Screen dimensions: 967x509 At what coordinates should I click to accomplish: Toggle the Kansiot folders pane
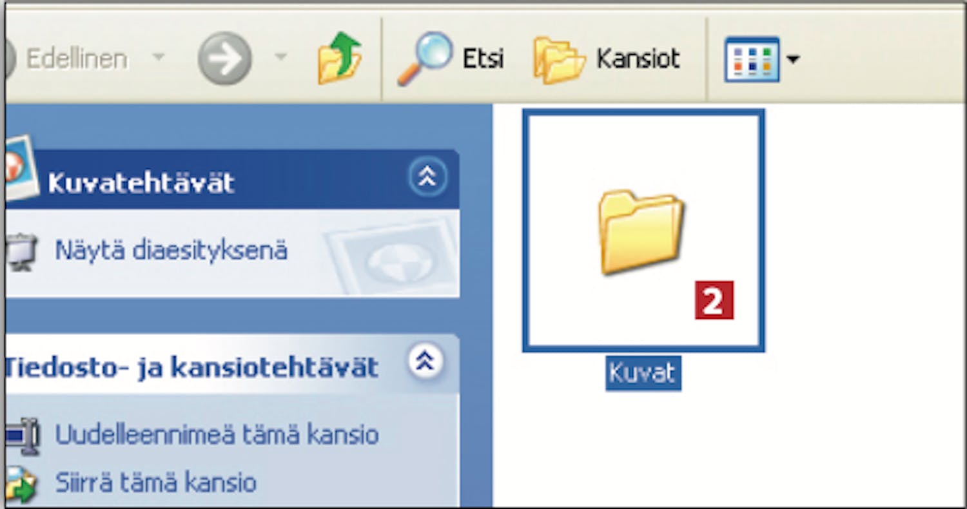click(x=607, y=59)
